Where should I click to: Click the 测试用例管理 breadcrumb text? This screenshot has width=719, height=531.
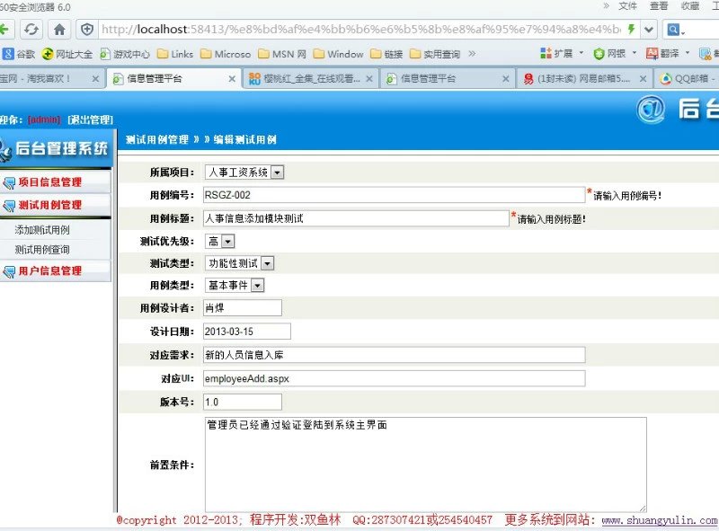pos(157,139)
